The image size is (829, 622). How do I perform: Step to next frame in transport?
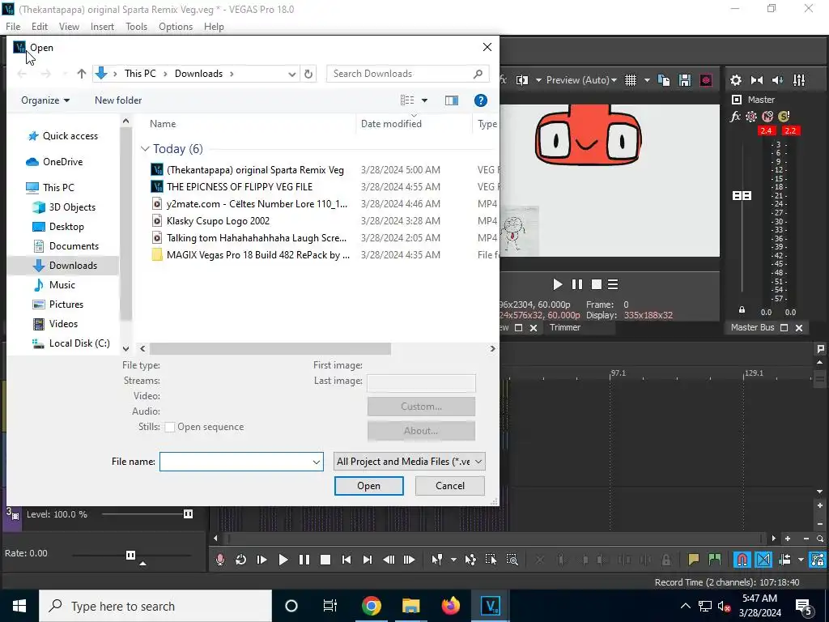[x=409, y=560]
